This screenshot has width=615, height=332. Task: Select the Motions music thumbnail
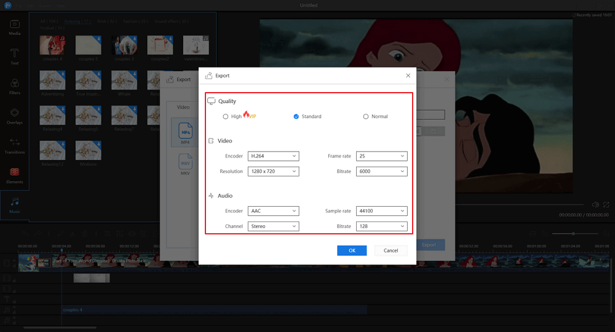click(x=88, y=150)
